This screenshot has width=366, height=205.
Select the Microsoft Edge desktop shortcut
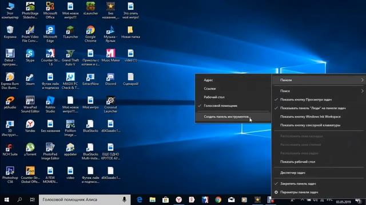click(50, 34)
